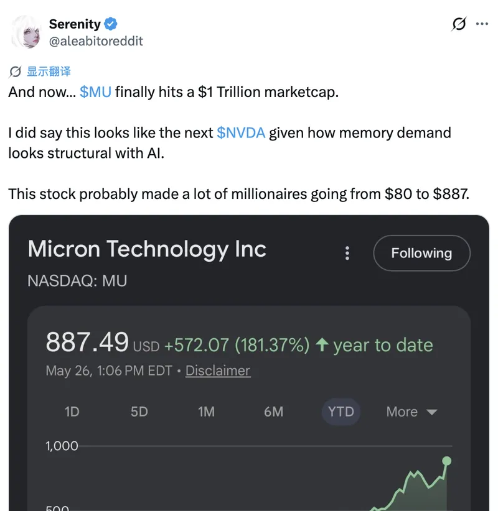Screen dimensions: 498x511
Task: Show translation via 显示翻译 link
Action: coord(49,71)
